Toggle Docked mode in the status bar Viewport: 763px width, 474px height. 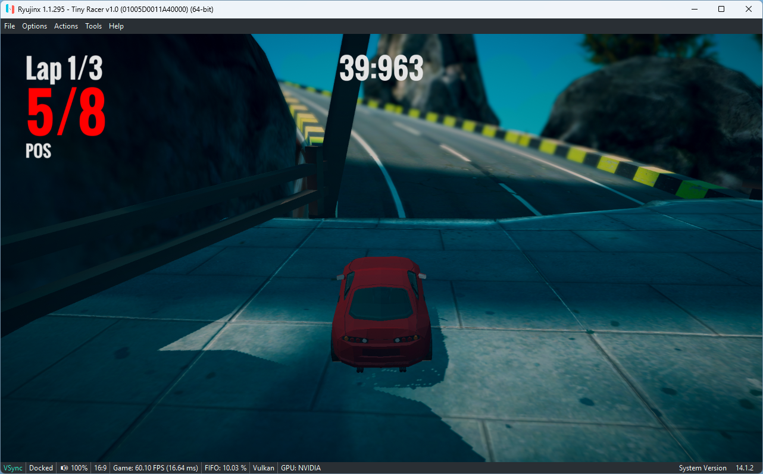pyautogui.click(x=40, y=467)
